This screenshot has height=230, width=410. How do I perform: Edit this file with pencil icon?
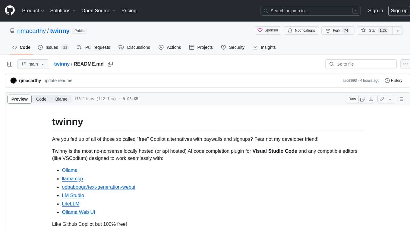click(382, 99)
